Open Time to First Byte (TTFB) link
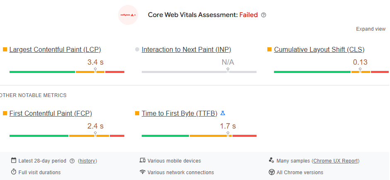390x180 pixels. tap(179, 114)
